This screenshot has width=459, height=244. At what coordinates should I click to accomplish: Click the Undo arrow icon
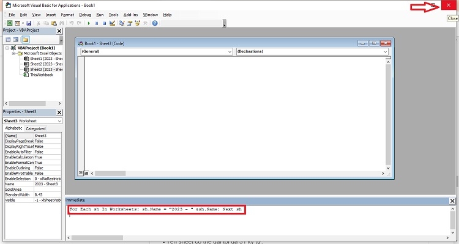click(71, 23)
